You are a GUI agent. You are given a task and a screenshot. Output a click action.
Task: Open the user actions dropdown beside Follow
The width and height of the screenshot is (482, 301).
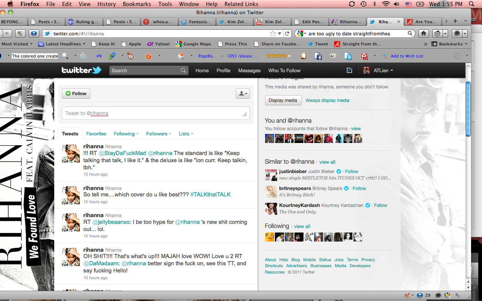[243, 94]
